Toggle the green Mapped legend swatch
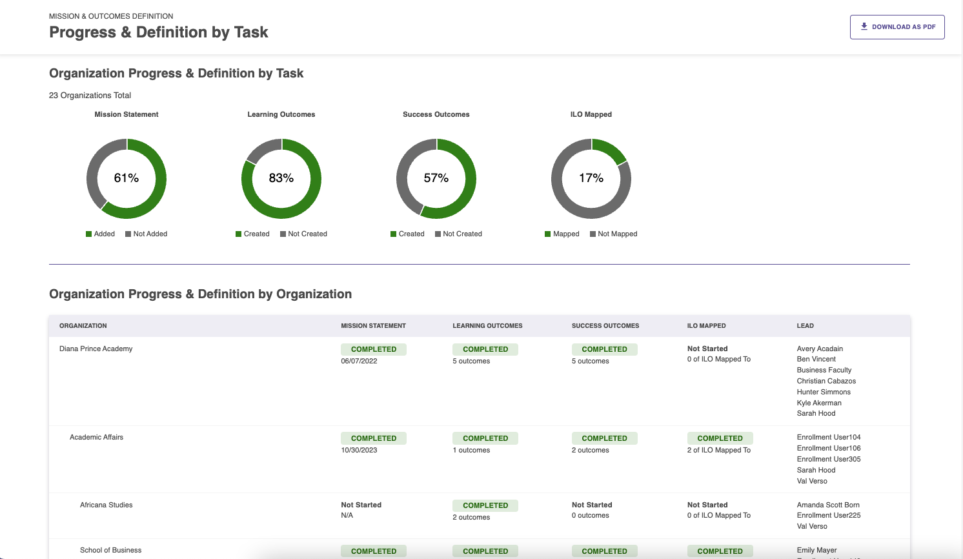This screenshot has height=559, width=963. (548, 234)
